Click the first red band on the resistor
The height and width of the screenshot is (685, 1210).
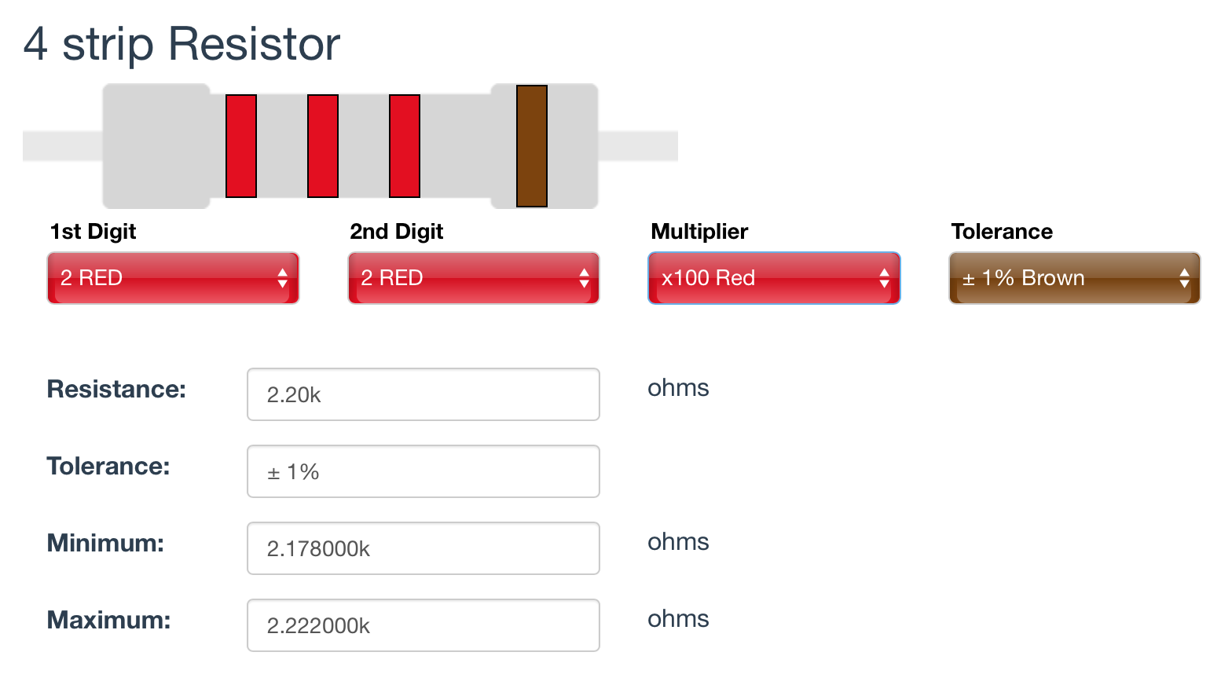241,146
